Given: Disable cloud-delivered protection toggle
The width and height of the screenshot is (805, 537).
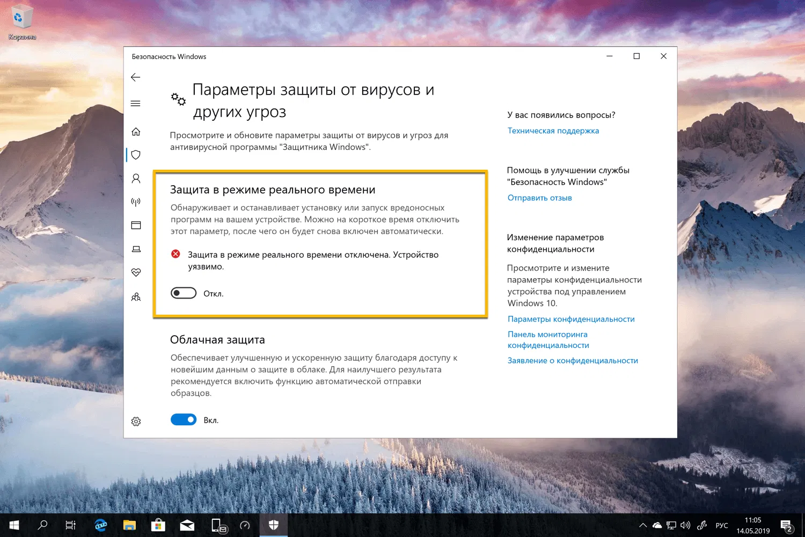Looking at the screenshot, I should pyautogui.click(x=184, y=419).
